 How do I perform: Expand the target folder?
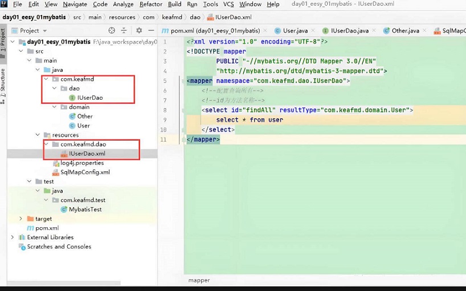click(x=21, y=219)
